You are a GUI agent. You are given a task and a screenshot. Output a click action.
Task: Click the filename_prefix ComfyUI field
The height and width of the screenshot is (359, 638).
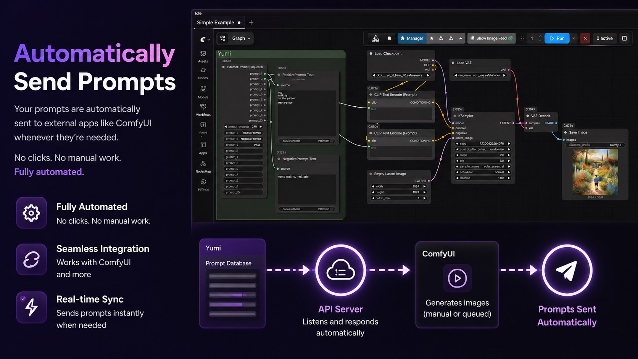595,145
